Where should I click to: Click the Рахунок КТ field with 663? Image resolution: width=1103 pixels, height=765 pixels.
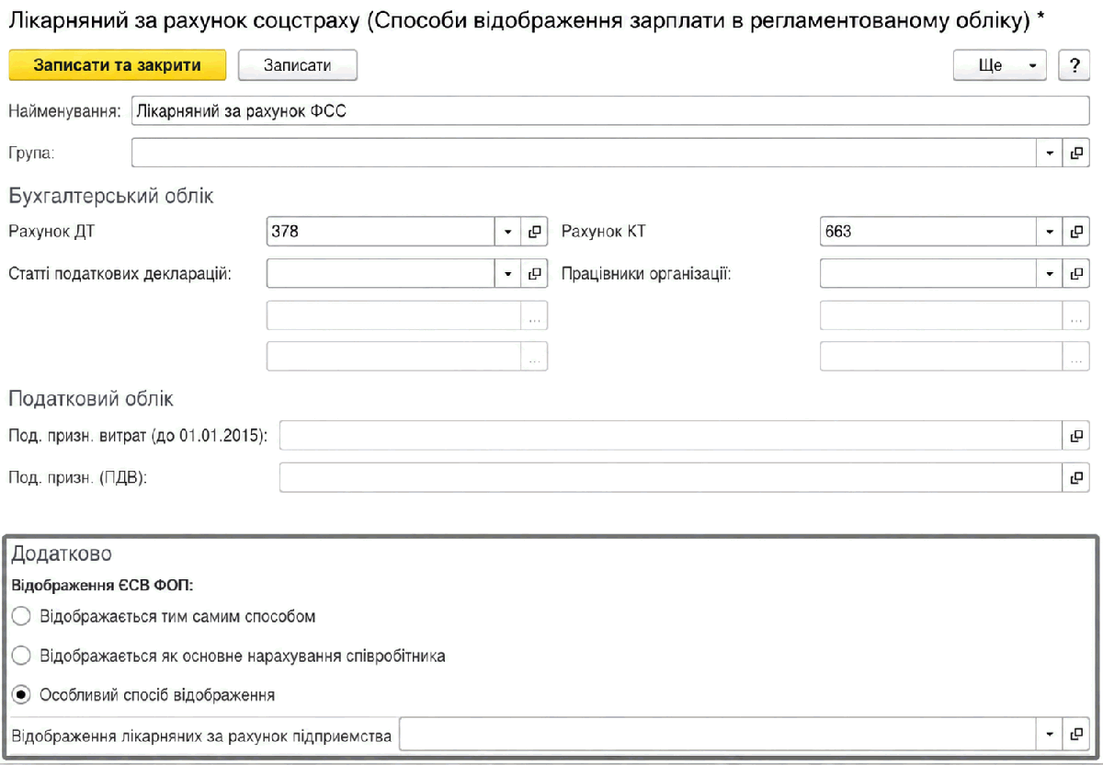click(929, 232)
